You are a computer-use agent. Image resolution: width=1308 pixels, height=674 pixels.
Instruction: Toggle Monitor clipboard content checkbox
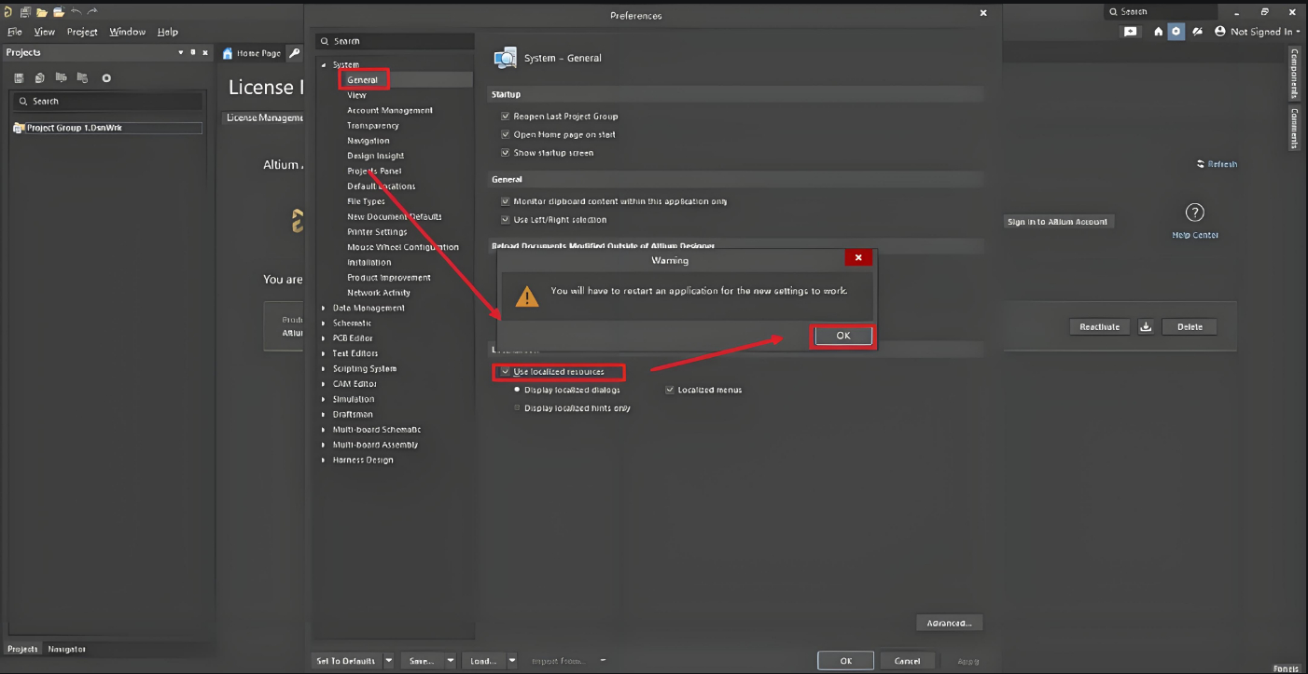pos(506,201)
